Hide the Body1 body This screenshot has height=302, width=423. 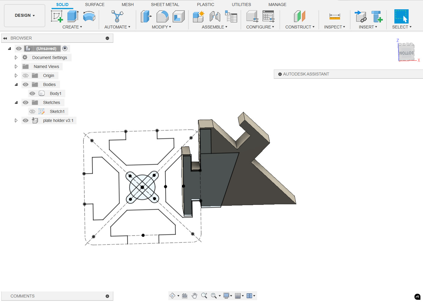click(32, 93)
